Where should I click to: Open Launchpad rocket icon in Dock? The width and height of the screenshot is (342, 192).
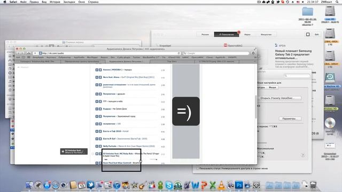click(38, 185)
